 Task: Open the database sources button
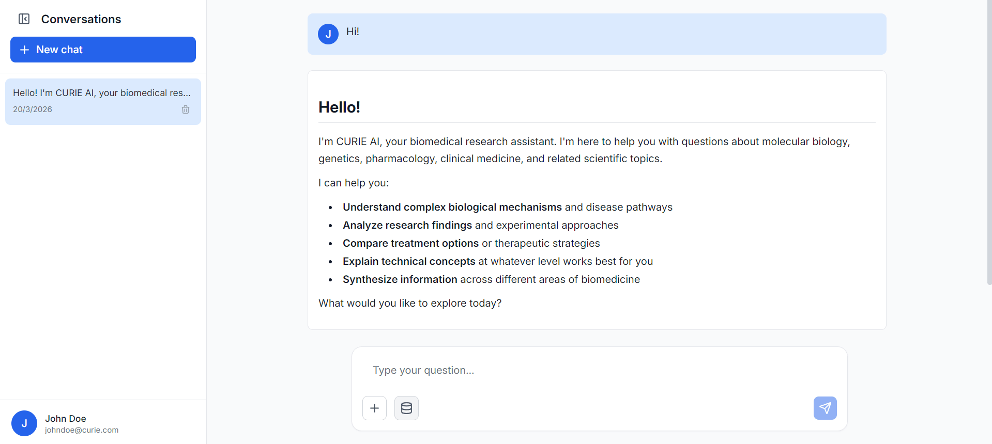tap(406, 408)
